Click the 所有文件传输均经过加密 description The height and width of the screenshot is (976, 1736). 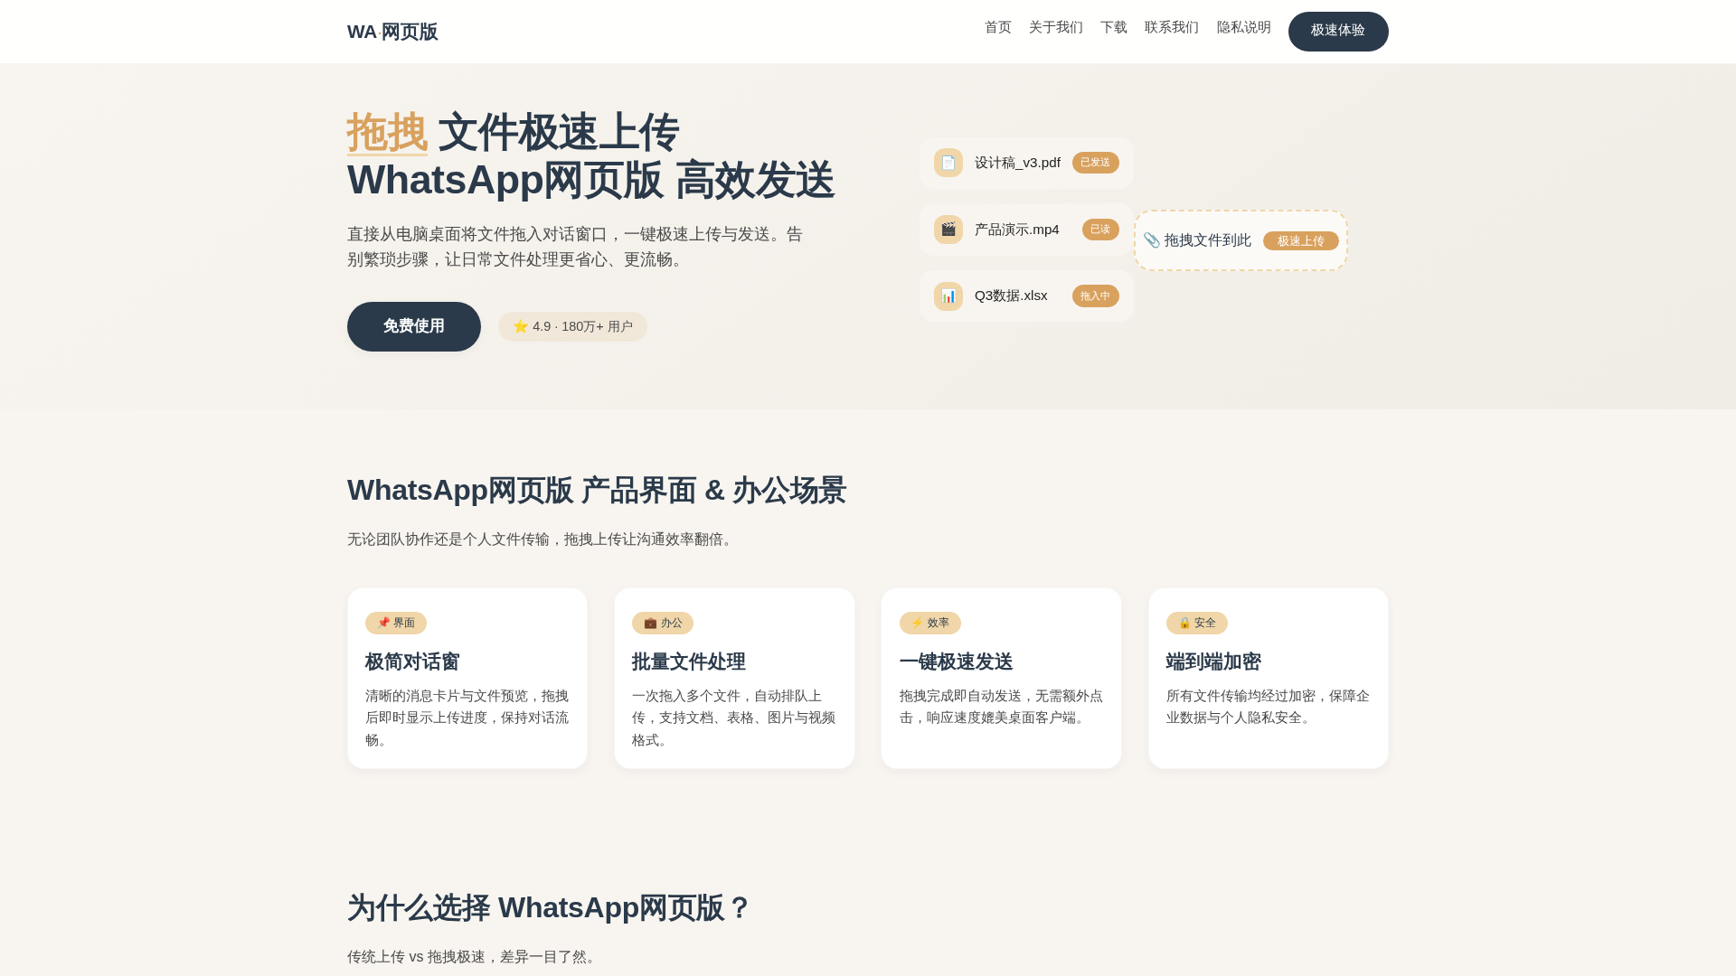pyautogui.click(x=1268, y=707)
